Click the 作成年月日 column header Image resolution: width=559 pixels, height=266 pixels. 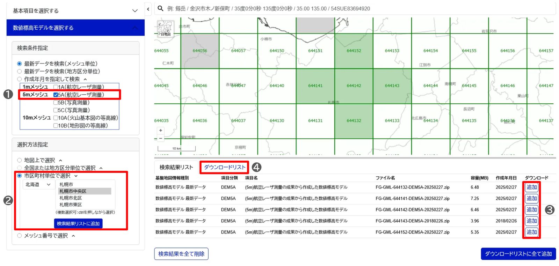coord(506,178)
